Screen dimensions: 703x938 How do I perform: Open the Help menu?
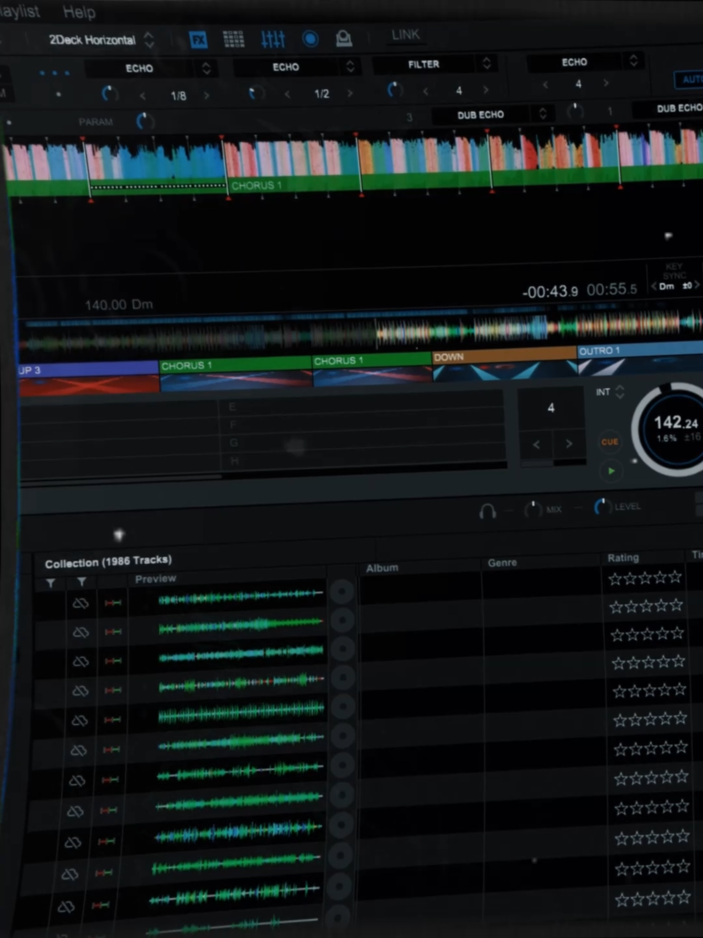pyautogui.click(x=79, y=12)
